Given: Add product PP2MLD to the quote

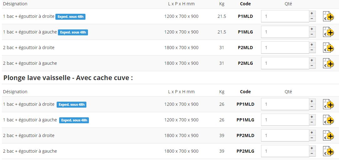Looking at the screenshot, I should 328,135.
